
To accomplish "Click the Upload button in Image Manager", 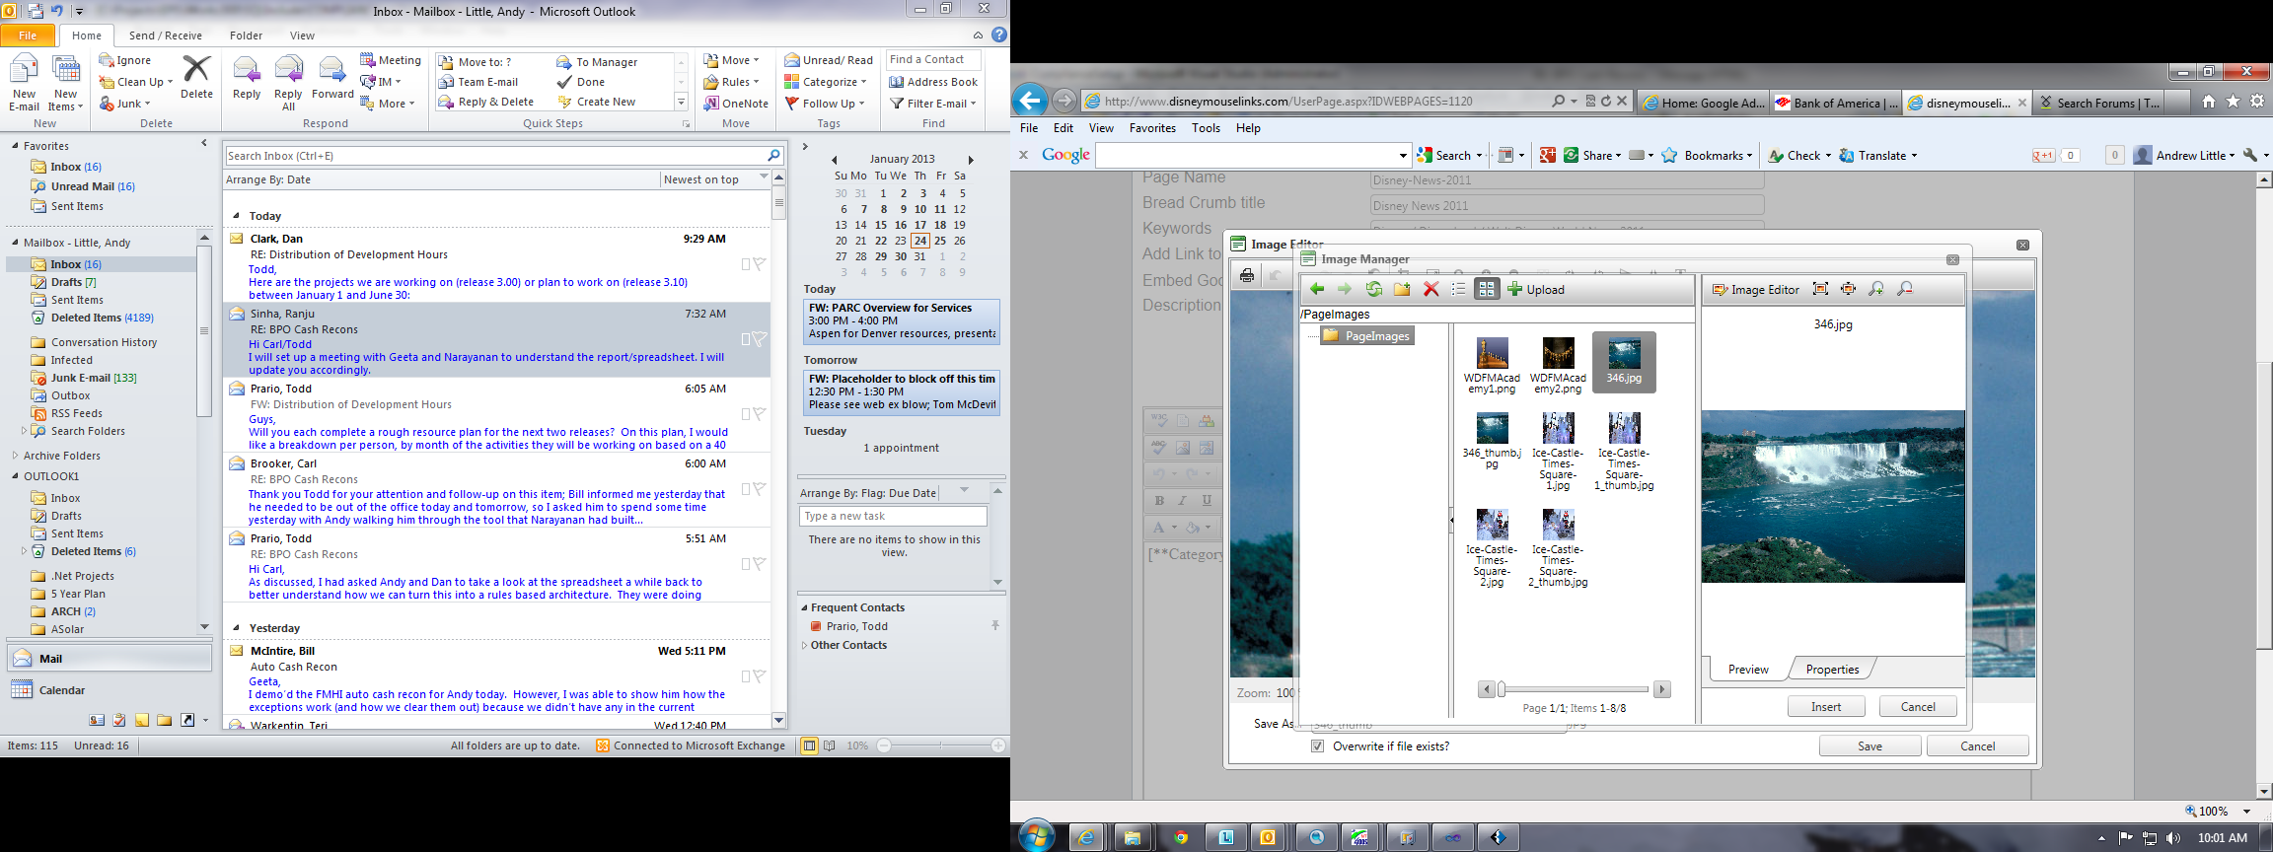I will (x=1536, y=289).
